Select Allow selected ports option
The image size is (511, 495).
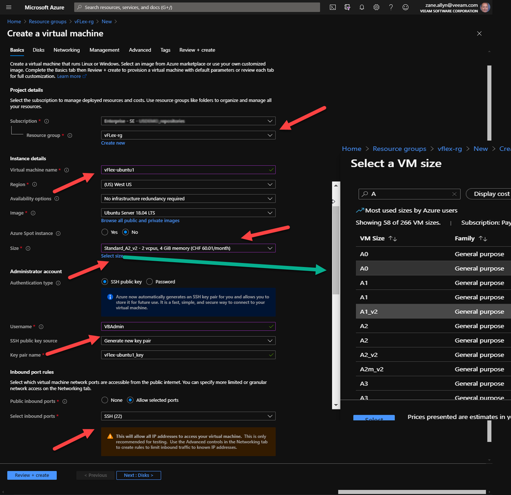(x=130, y=400)
